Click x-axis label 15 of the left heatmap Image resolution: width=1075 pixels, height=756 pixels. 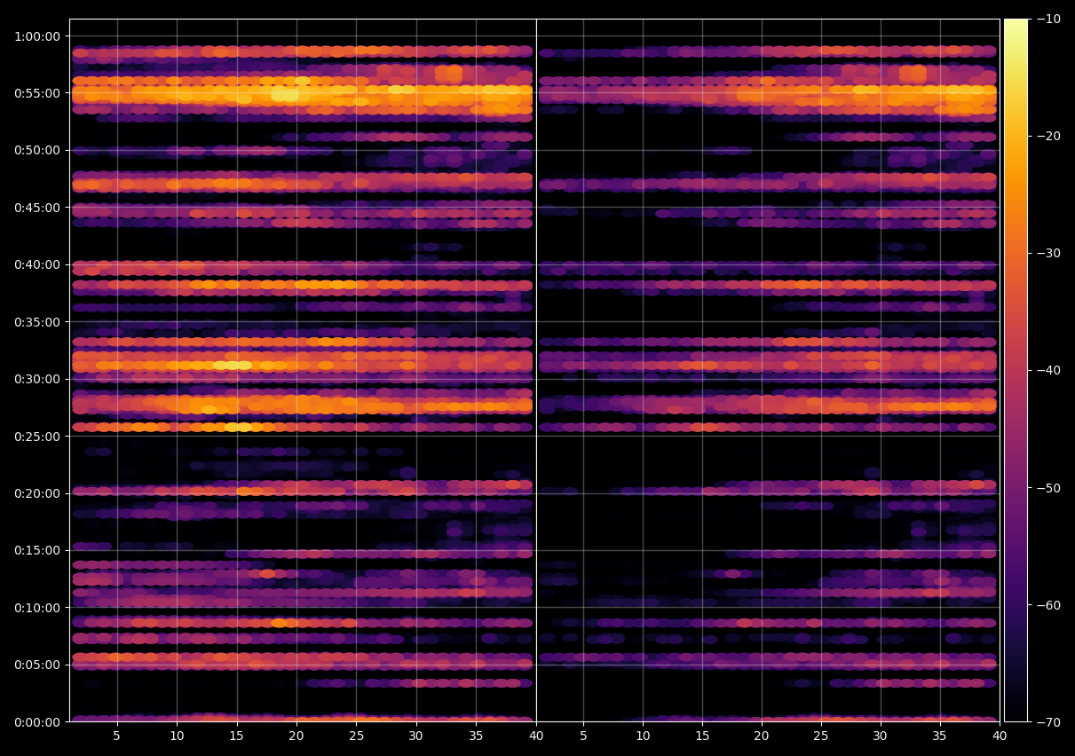click(x=236, y=736)
